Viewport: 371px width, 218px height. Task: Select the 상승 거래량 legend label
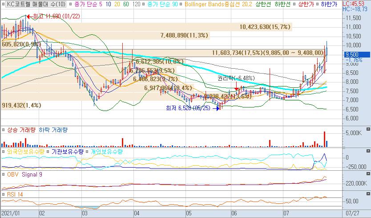[21, 130]
